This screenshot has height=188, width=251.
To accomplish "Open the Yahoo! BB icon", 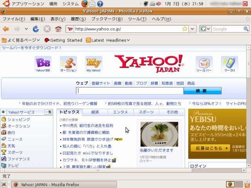I will 43,65.
